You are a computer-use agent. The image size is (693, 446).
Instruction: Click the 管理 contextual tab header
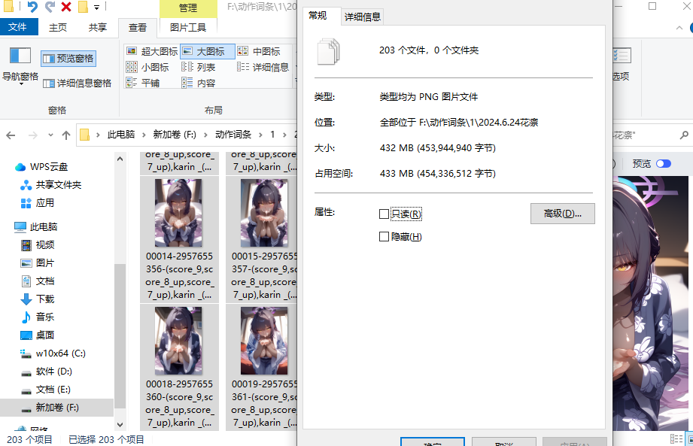coord(188,8)
